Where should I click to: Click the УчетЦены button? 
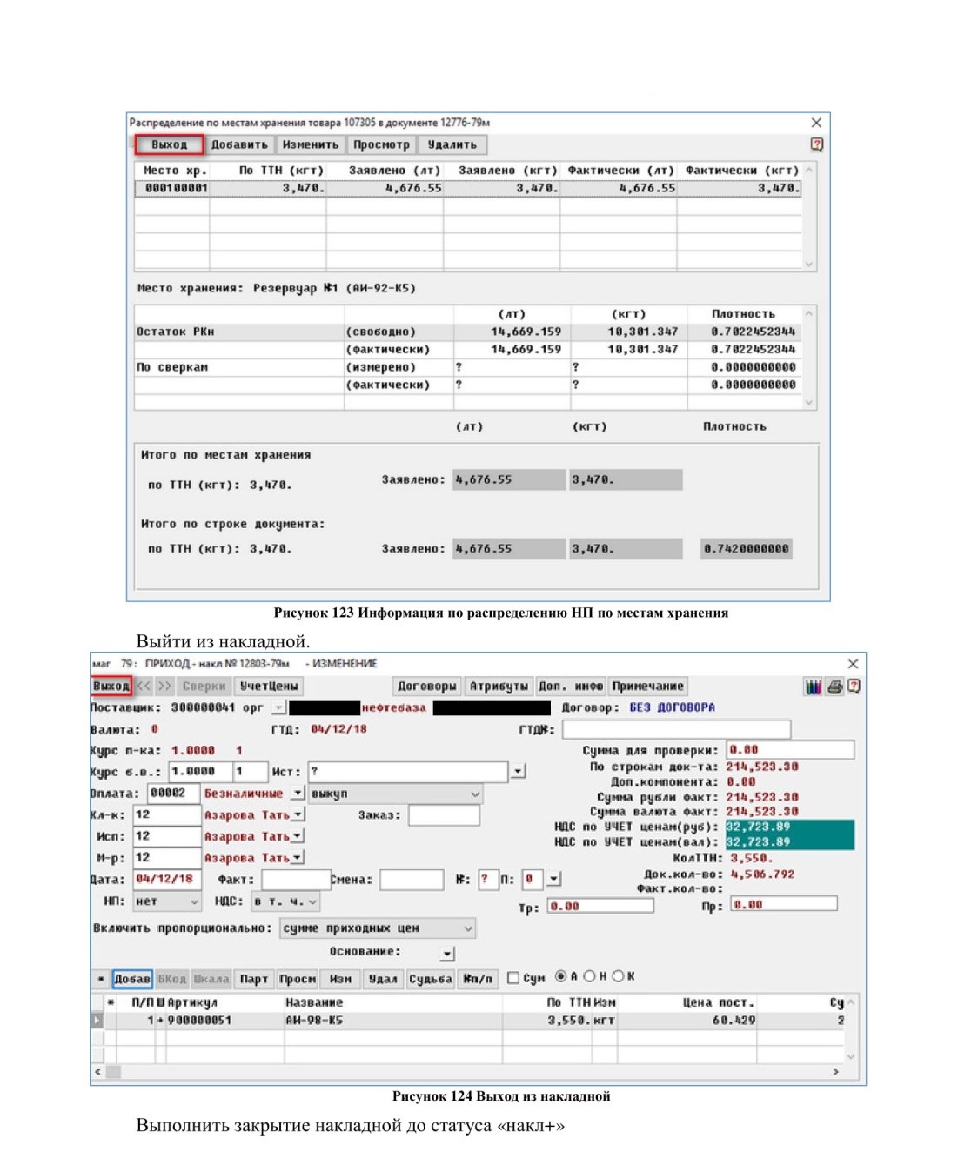269,686
